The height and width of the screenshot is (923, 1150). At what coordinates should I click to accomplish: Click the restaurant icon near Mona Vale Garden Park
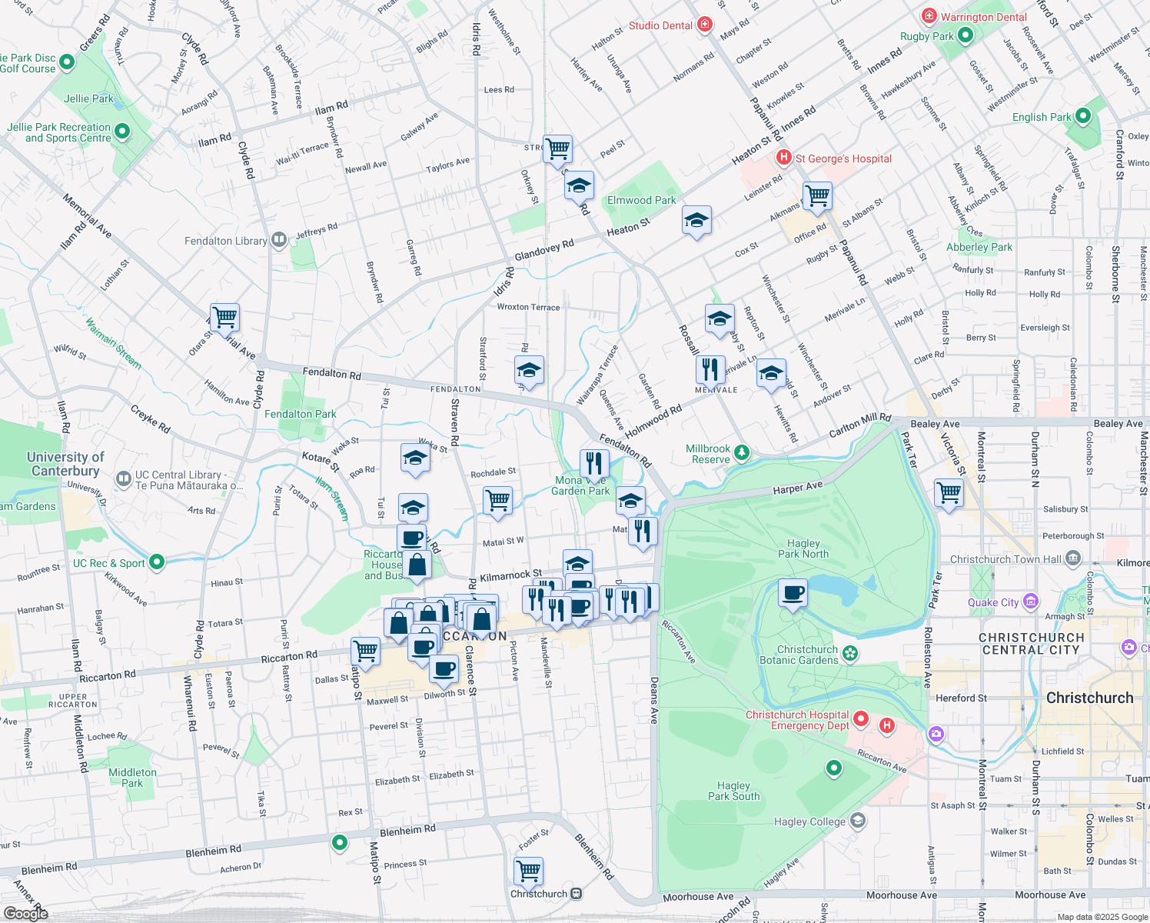[596, 461]
